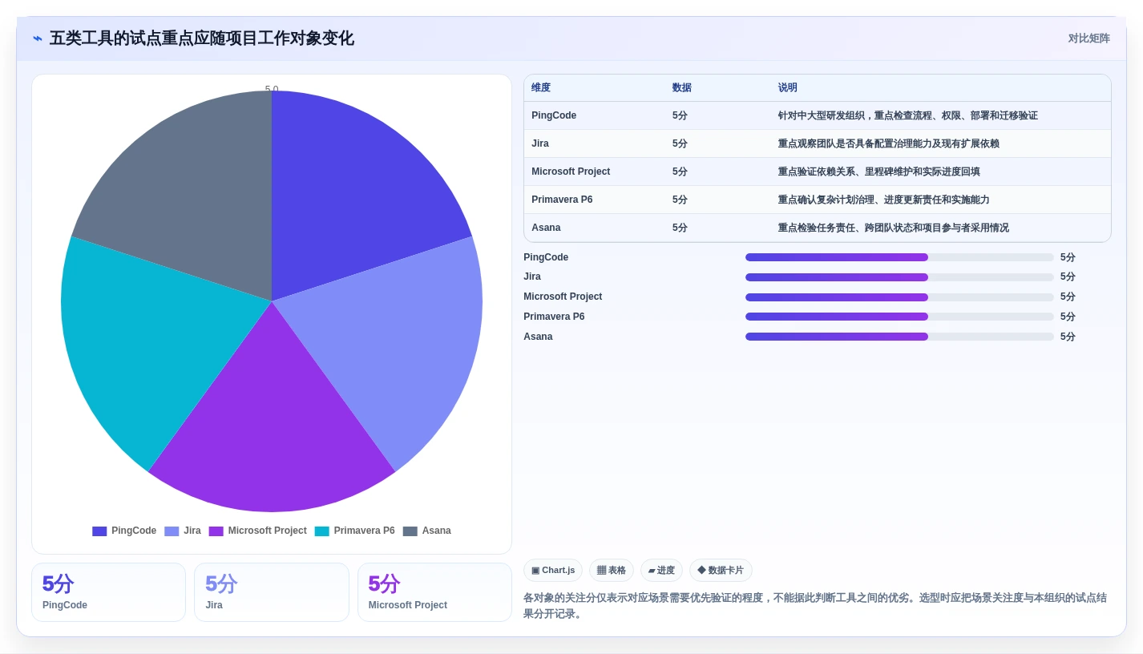Screen dimensions: 1143x654
Task: Click the description 重点观察团队是否具备配置治理能力及现有扩展依赖
Action: pos(889,144)
